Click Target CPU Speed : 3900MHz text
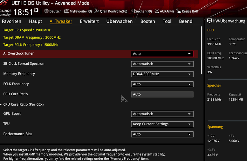 click(x=27, y=30)
